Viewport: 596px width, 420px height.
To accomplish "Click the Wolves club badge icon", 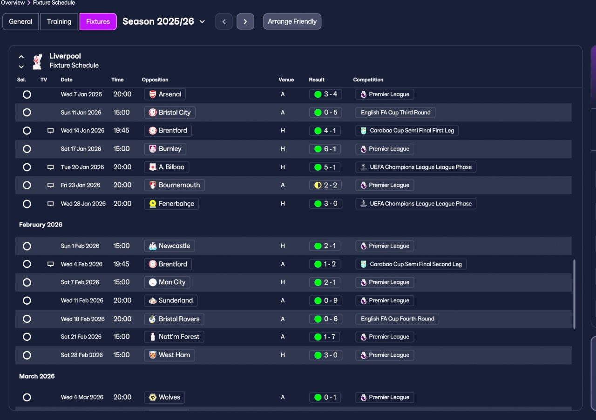I will pyautogui.click(x=153, y=398).
